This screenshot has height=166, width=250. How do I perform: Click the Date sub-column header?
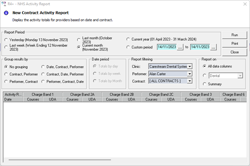[13, 99]
